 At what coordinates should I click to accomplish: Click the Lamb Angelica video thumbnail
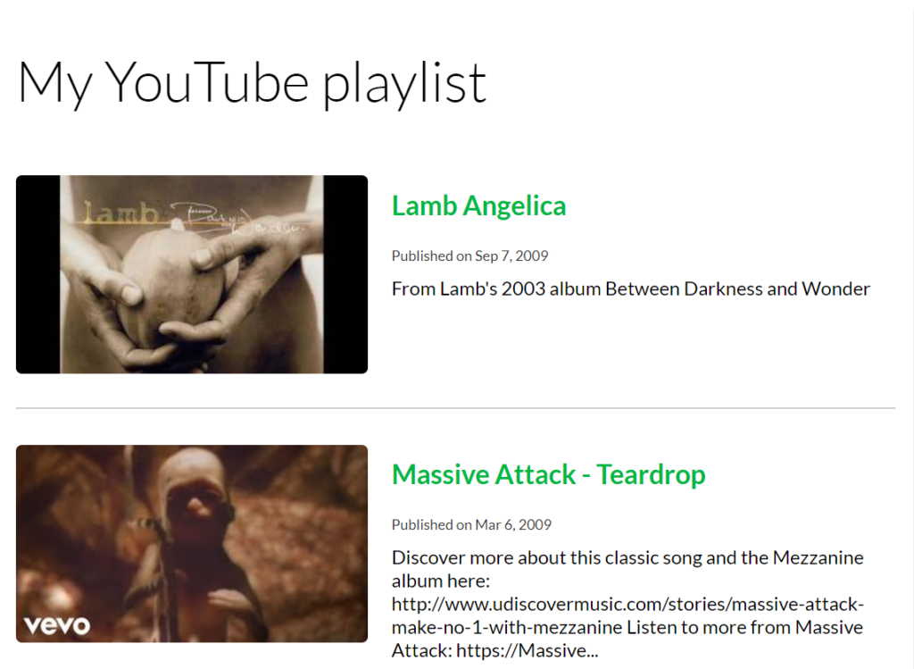click(192, 274)
